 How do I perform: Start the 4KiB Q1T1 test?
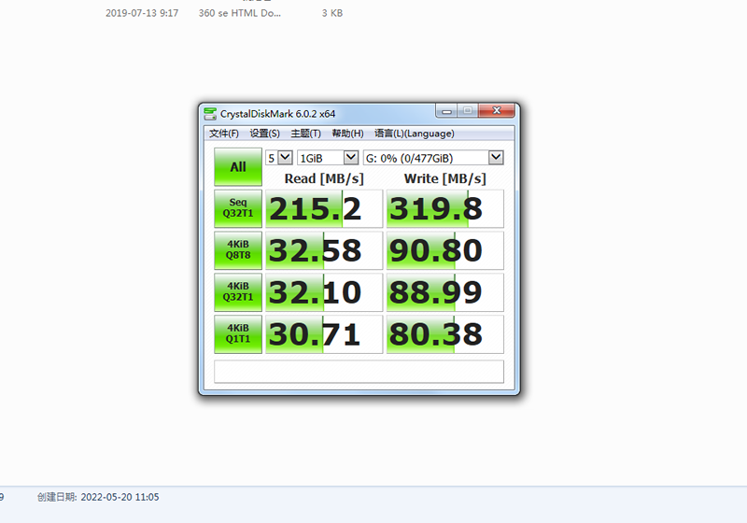(238, 334)
